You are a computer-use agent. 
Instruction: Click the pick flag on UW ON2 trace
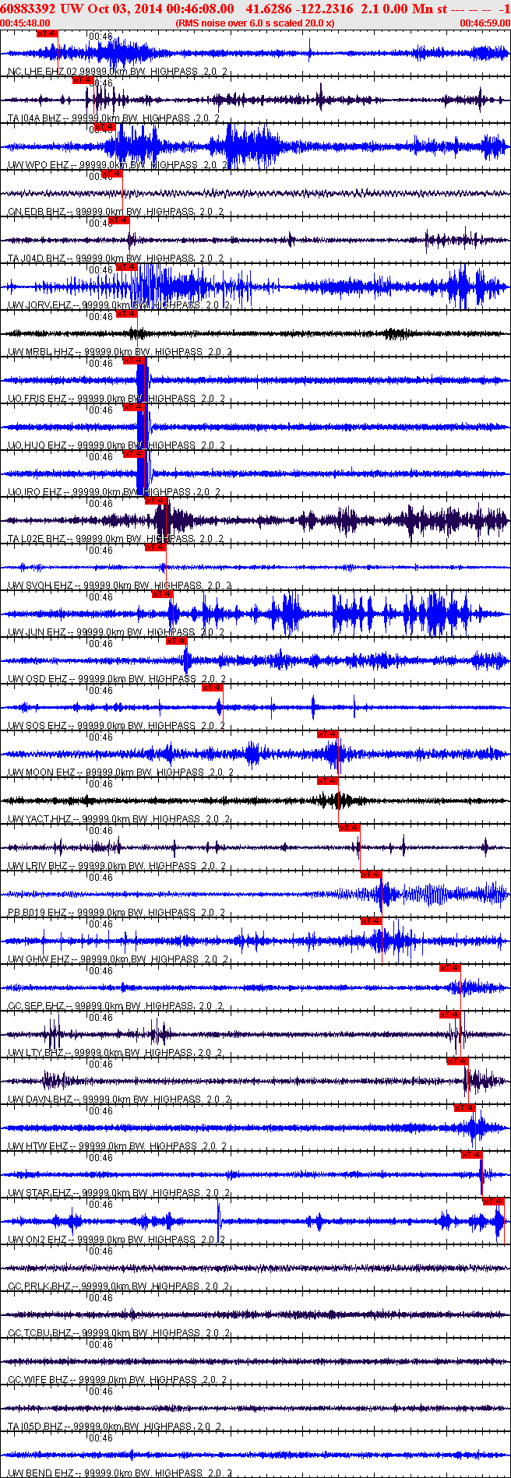coord(494,1202)
